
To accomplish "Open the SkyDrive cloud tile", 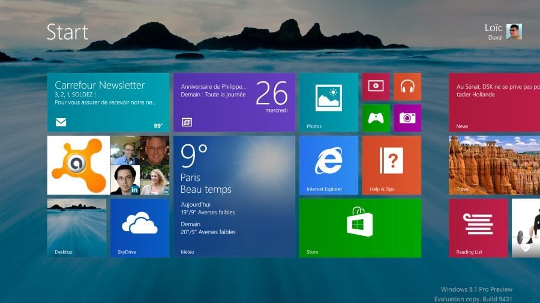I will point(140,228).
